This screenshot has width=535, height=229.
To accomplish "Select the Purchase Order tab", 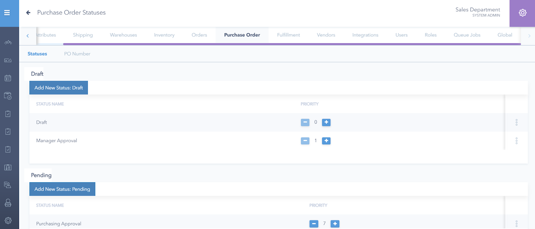I will (x=242, y=35).
